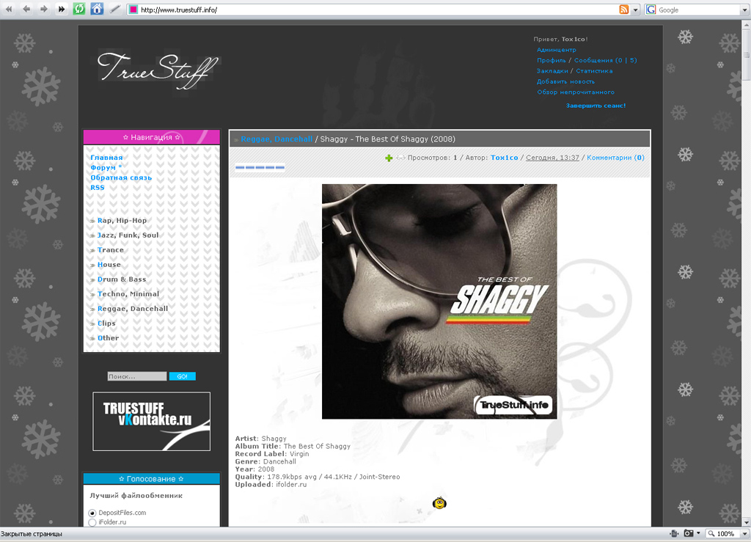Click the yellow smiley emoticon under post

439,502
